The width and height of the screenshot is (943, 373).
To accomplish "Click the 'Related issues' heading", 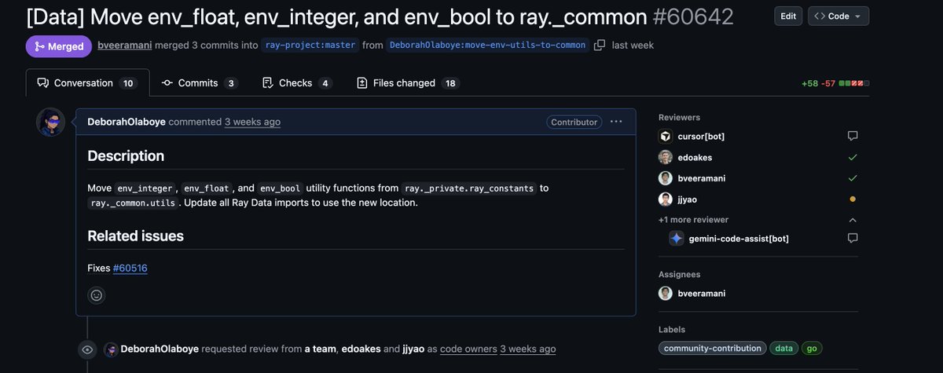I will point(135,236).
